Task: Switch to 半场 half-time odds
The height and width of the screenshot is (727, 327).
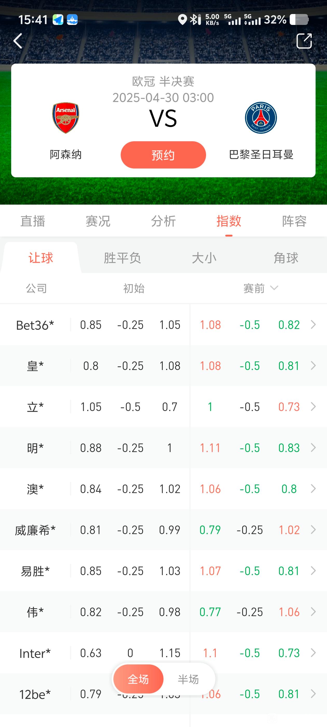Action: [188, 679]
